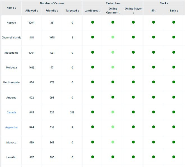Click Liechtenstein's Bank block status dot
This screenshot has width=185, height=167.
coord(174,82)
